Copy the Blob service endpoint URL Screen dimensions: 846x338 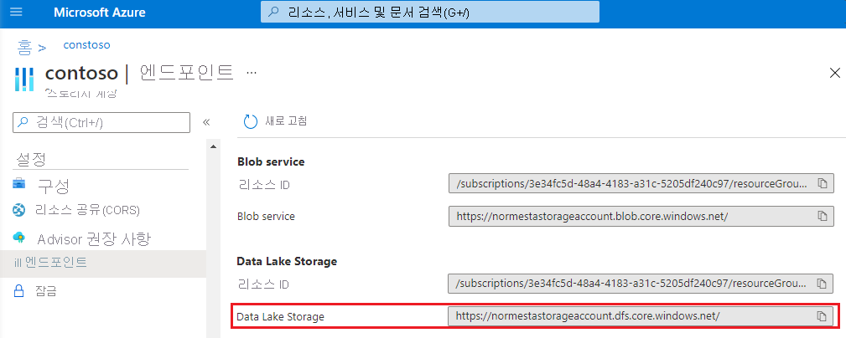click(x=822, y=216)
